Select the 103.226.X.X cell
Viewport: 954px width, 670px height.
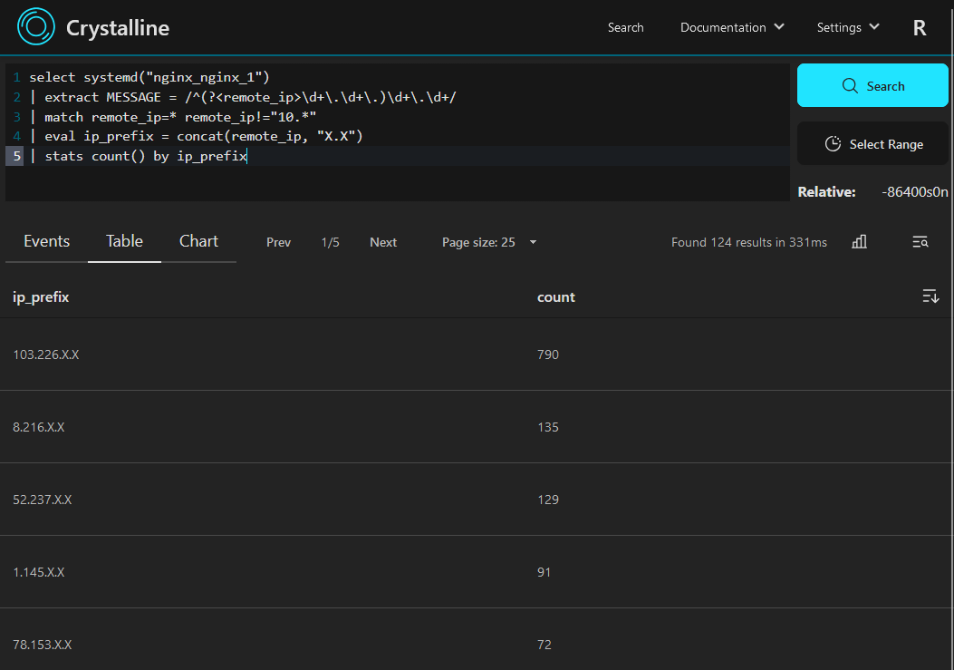click(x=45, y=354)
